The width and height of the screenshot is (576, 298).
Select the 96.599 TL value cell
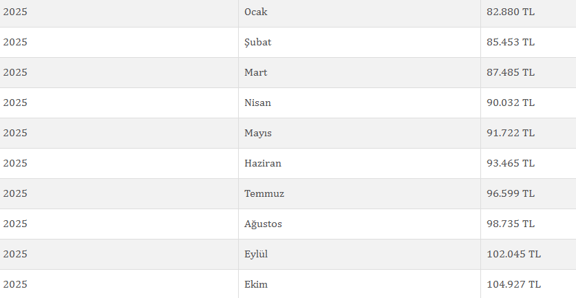pos(511,193)
